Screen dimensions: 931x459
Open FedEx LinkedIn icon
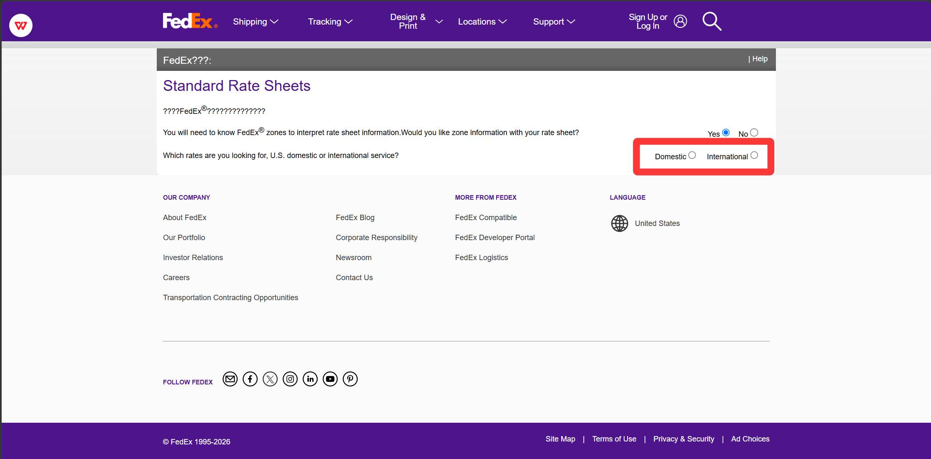(310, 379)
